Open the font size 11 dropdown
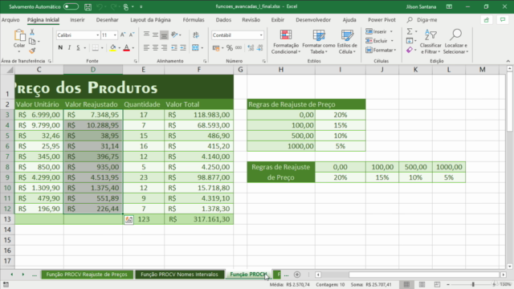 click(115, 35)
